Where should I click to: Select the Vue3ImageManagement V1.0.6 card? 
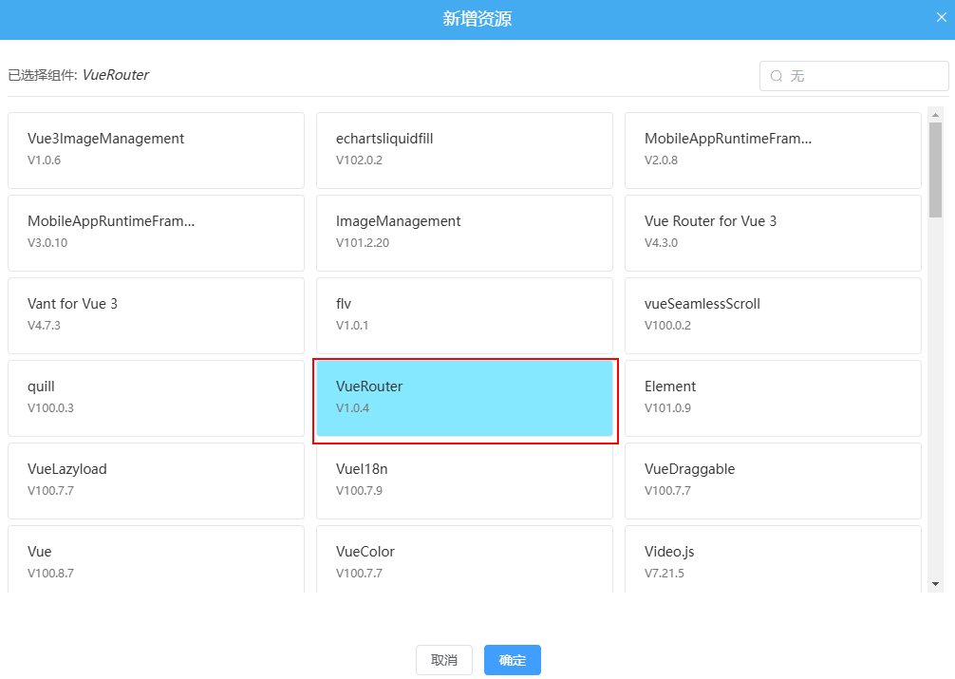coord(156,151)
